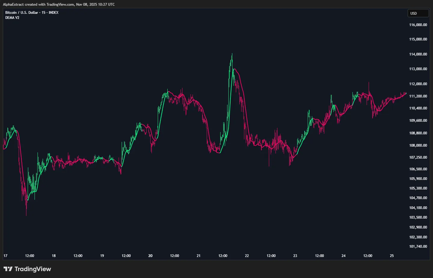Image resolution: width=433 pixels, height=278 pixels.
Task: Select date marker 22 on time axis
Action: [247, 256]
